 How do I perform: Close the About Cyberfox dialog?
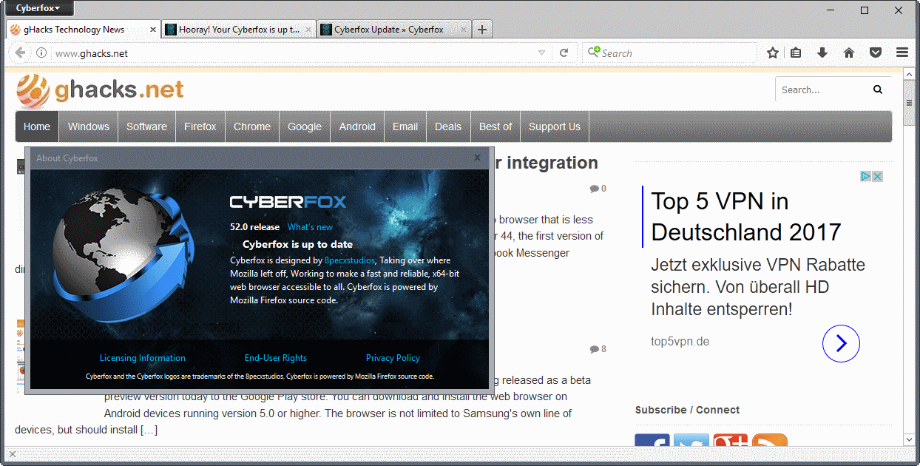(477, 158)
